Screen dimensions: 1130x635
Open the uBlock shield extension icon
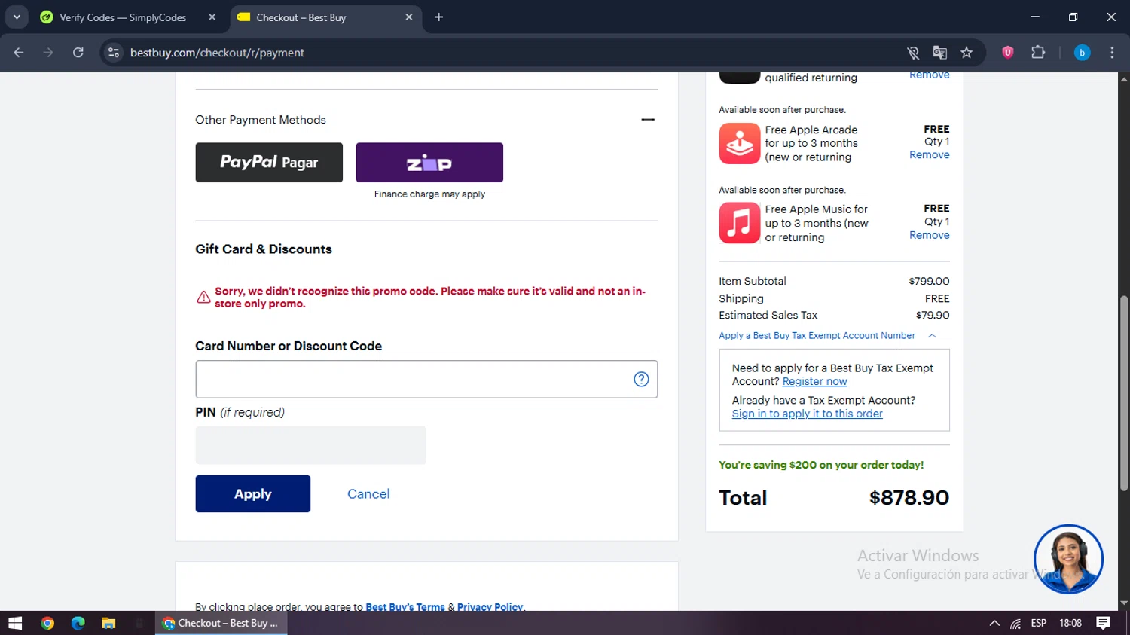tap(1008, 52)
